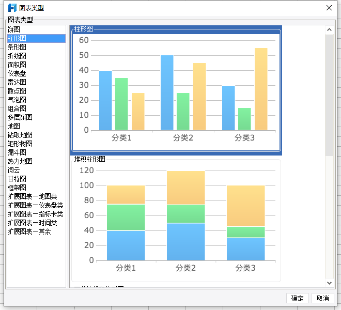Click the scrollbar down arrow
The image size is (341, 310).
point(329,283)
